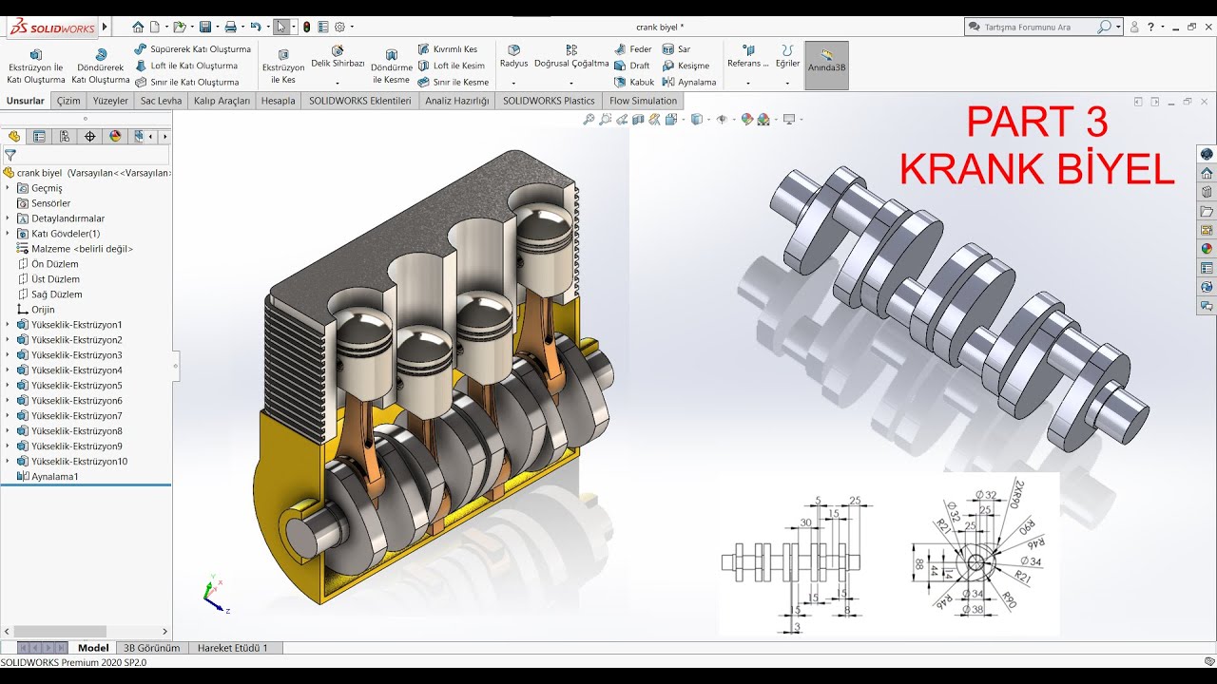Open the PropertyManager tab icon
The height and width of the screenshot is (684, 1217).
[39, 136]
